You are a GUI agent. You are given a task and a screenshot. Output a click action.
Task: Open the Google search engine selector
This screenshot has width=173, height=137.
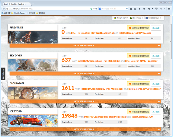101,9
